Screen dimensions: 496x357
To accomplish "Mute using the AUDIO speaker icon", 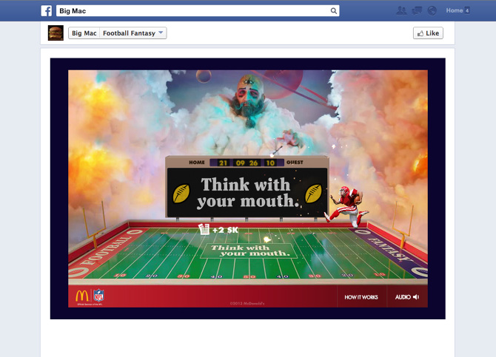I will [416, 297].
